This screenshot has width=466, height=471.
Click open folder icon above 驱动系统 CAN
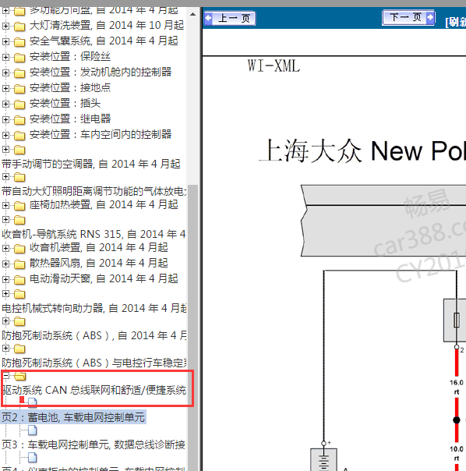click(19, 376)
